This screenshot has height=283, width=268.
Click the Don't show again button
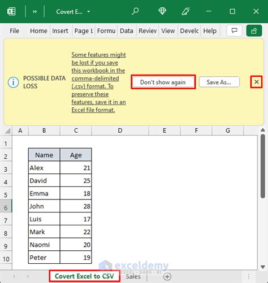[163, 82]
